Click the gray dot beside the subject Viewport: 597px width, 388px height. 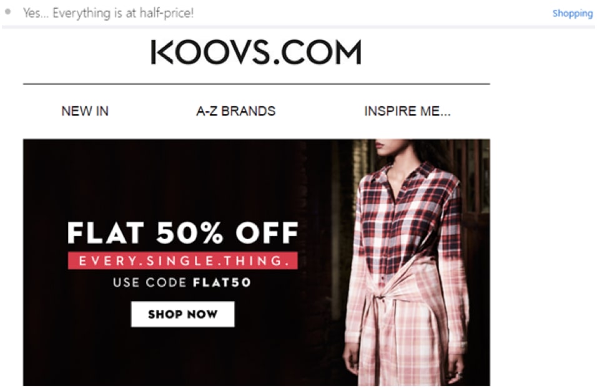coord(7,11)
